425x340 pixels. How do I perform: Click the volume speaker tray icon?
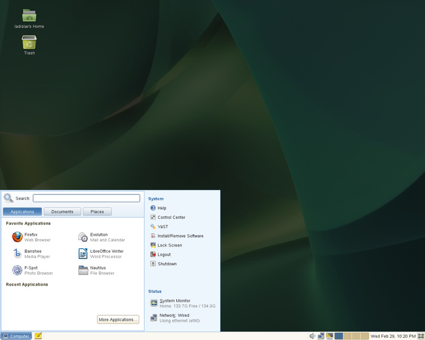(312, 336)
